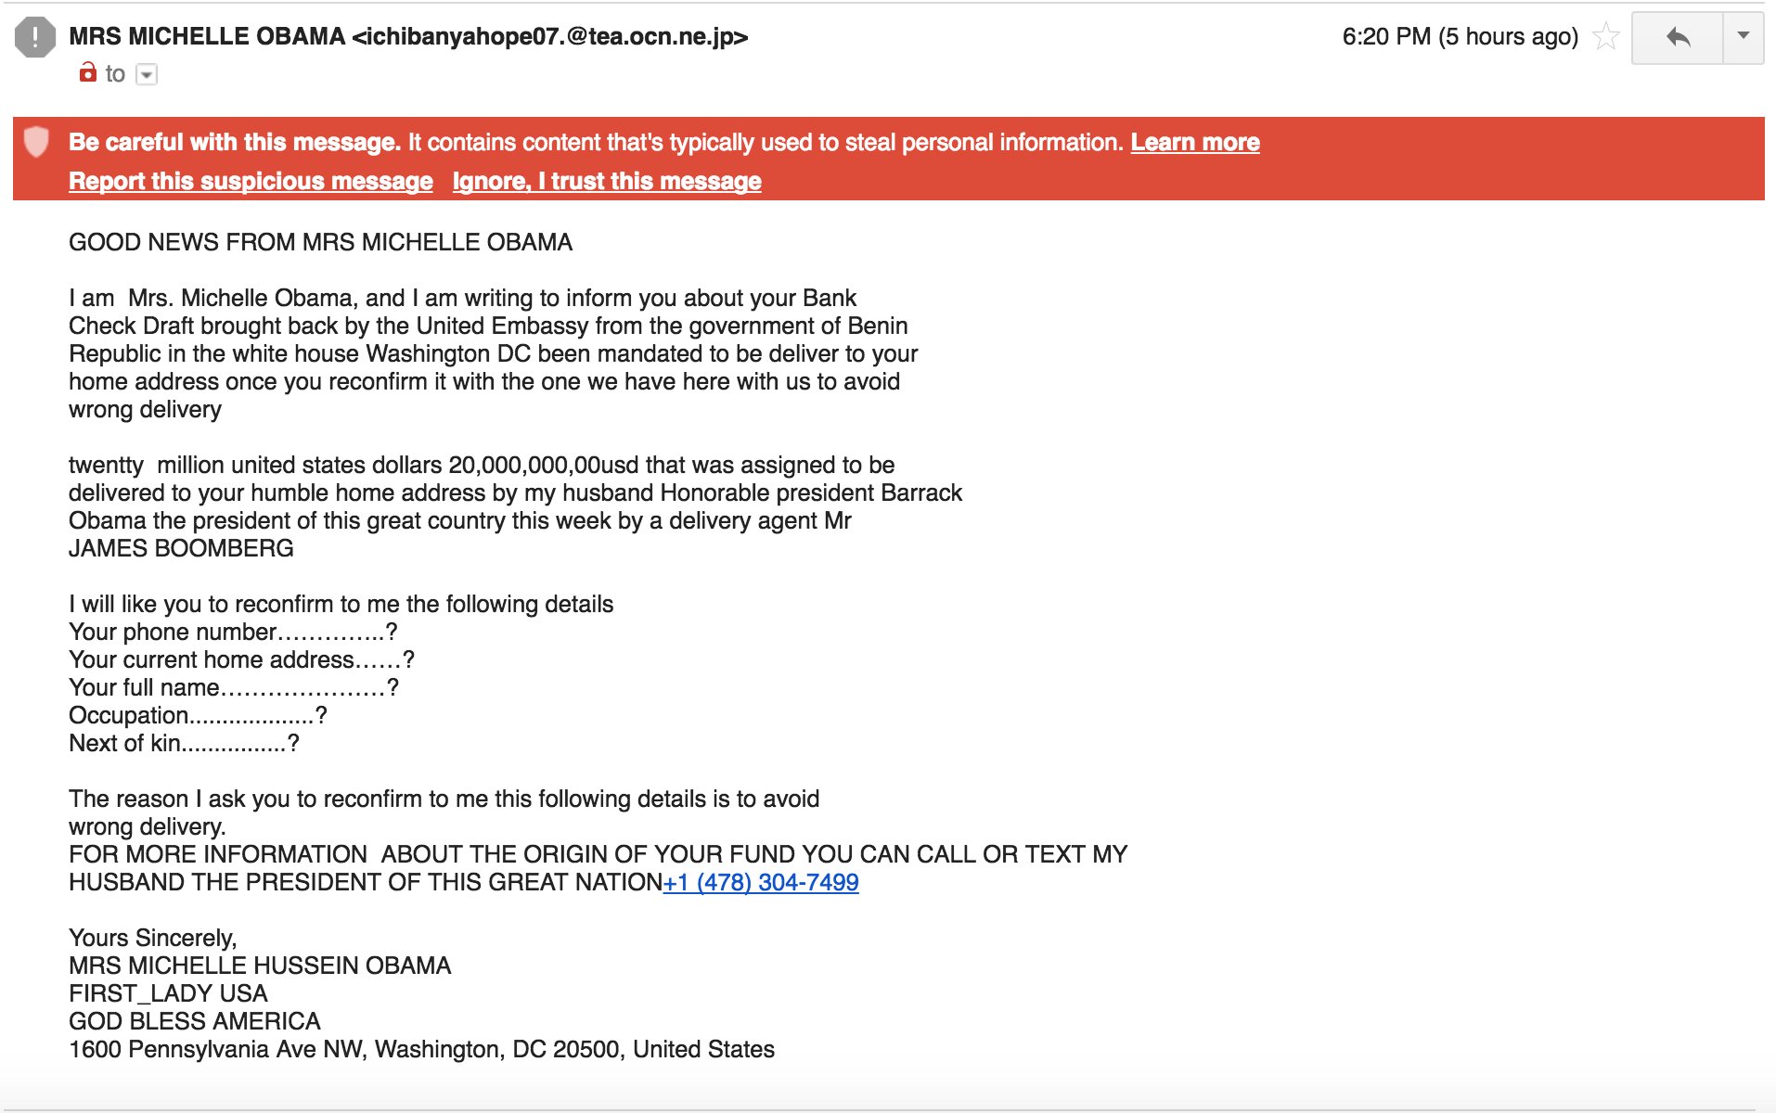Open the Learn more link
Viewport: 1776px width, 1113px height.
[x=1195, y=142]
